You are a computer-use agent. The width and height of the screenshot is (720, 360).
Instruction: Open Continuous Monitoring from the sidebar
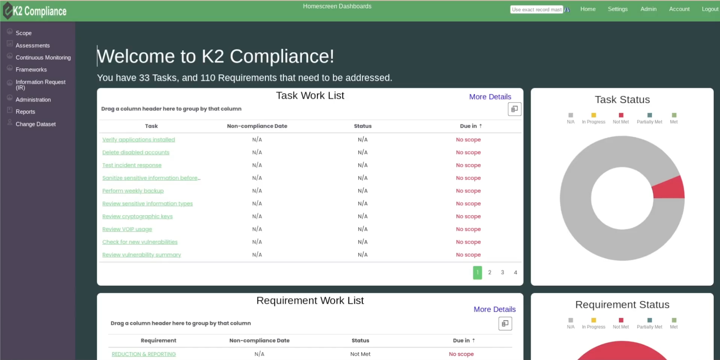click(x=9, y=55)
